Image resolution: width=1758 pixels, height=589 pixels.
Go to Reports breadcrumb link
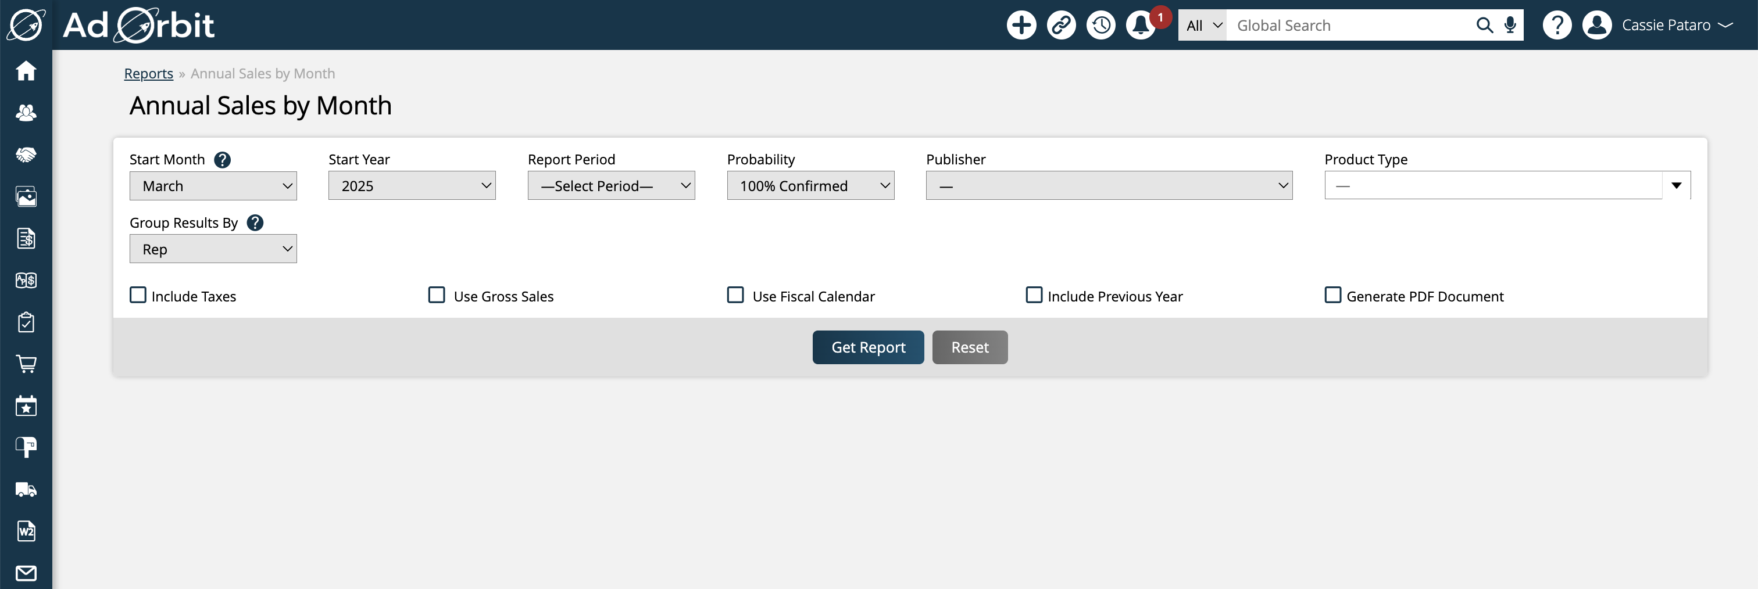pyautogui.click(x=148, y=74)
